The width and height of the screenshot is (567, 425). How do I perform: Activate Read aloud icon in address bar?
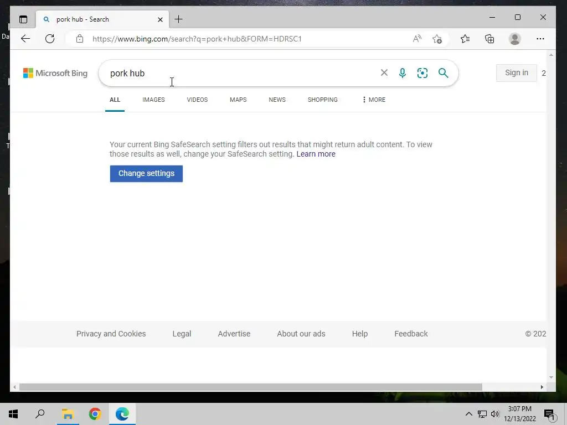coord(417,39)
